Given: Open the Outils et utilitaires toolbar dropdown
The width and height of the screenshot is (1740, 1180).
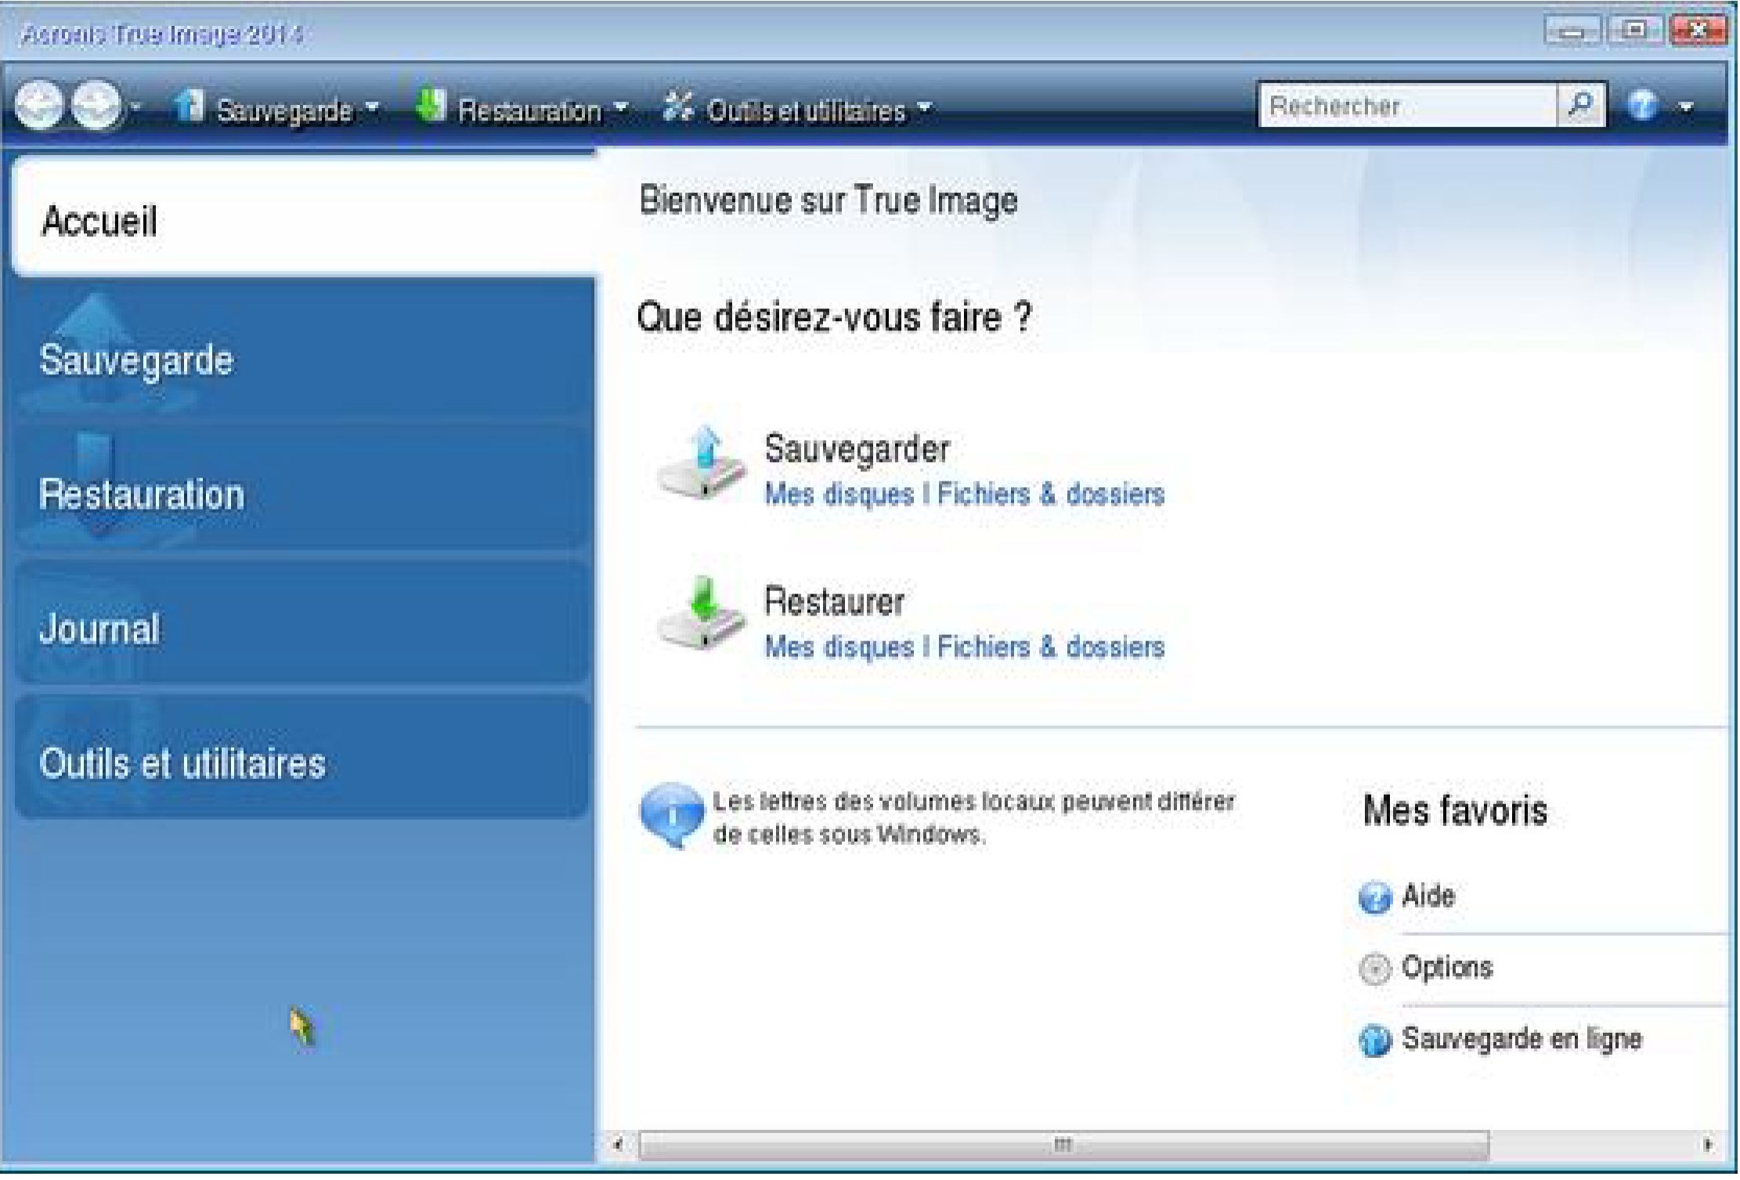Looking at the screenshot, I should tap(925, 106).
